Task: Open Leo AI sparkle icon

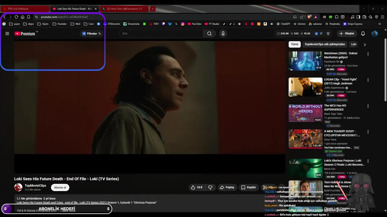Action: (x=370, y=17)
